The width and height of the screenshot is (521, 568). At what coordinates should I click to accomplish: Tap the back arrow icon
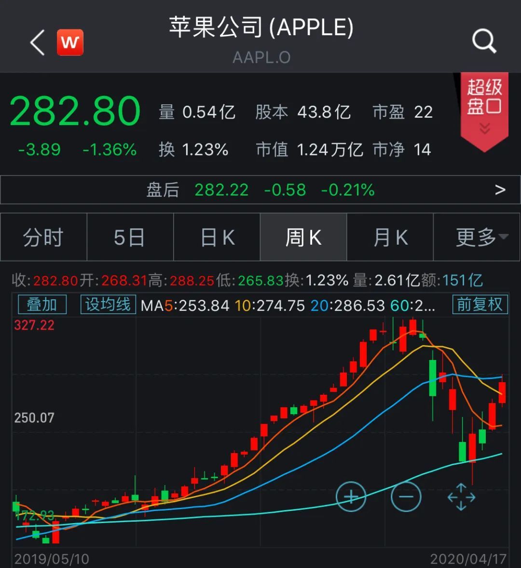(38, 42)
